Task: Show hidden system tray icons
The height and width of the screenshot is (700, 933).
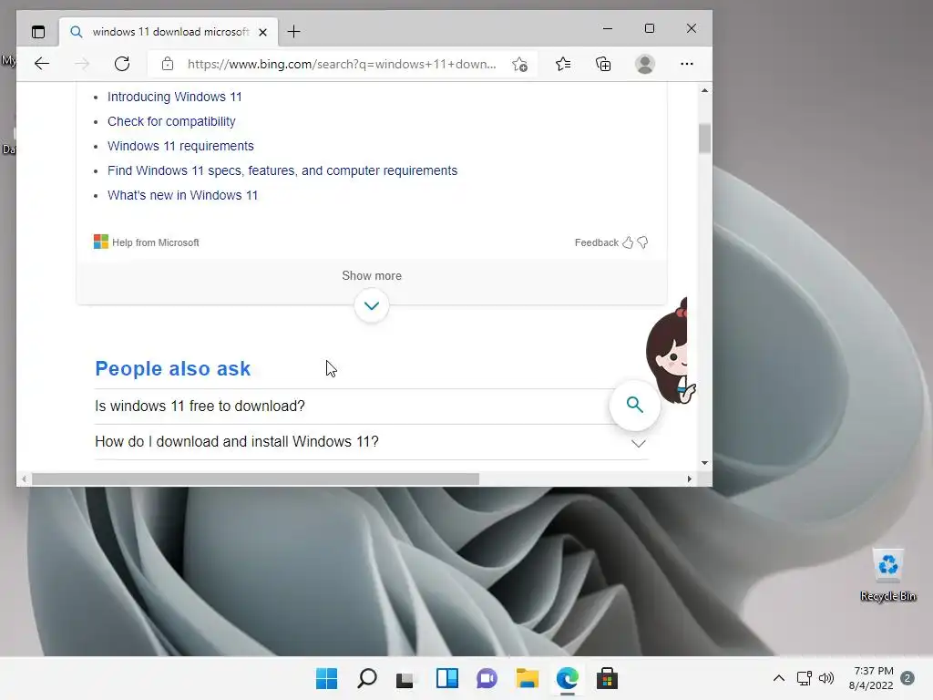Action: tap(778, 678)
